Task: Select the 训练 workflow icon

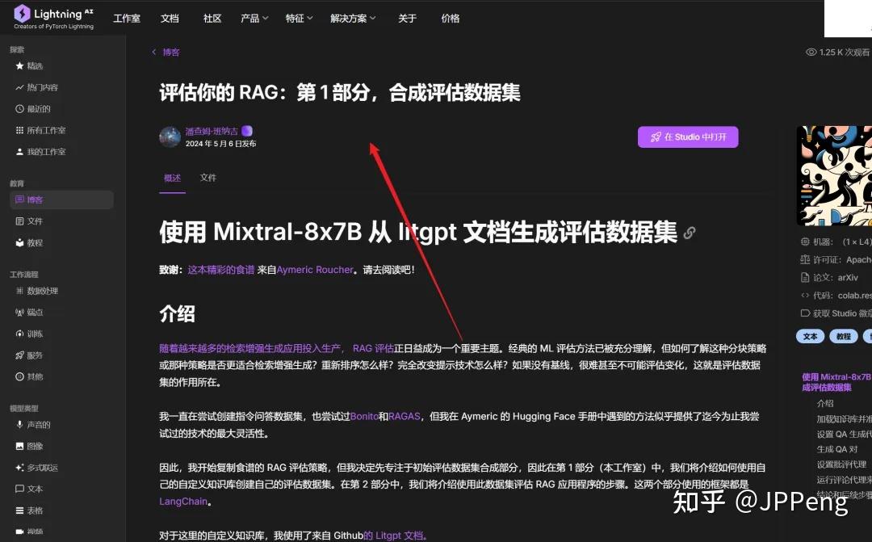Action: [18, 333]
